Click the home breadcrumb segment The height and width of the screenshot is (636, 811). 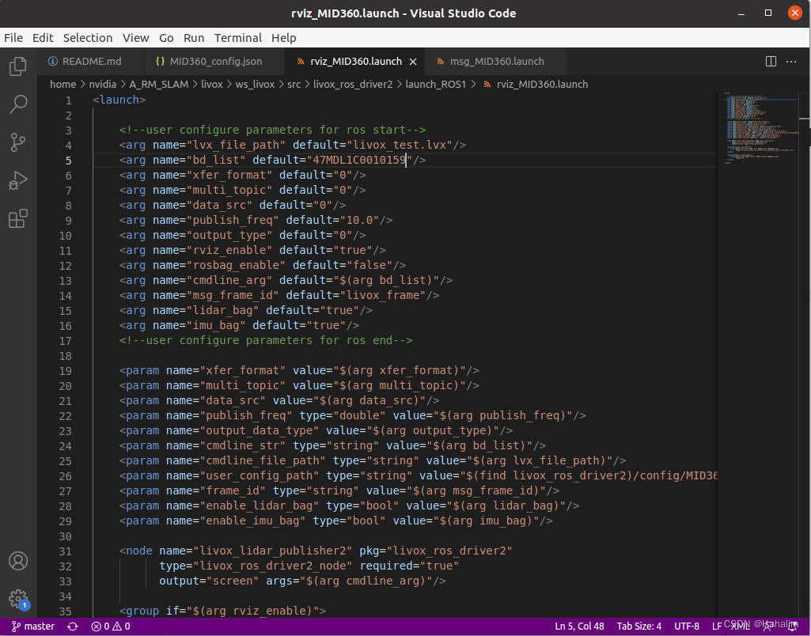click(63, 85)
